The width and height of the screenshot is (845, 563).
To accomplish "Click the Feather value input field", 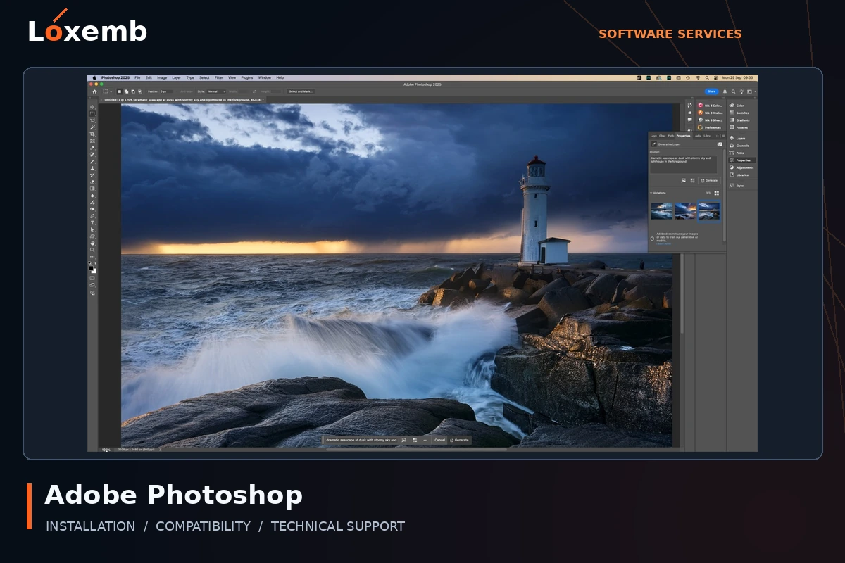I will pos(166,91).
